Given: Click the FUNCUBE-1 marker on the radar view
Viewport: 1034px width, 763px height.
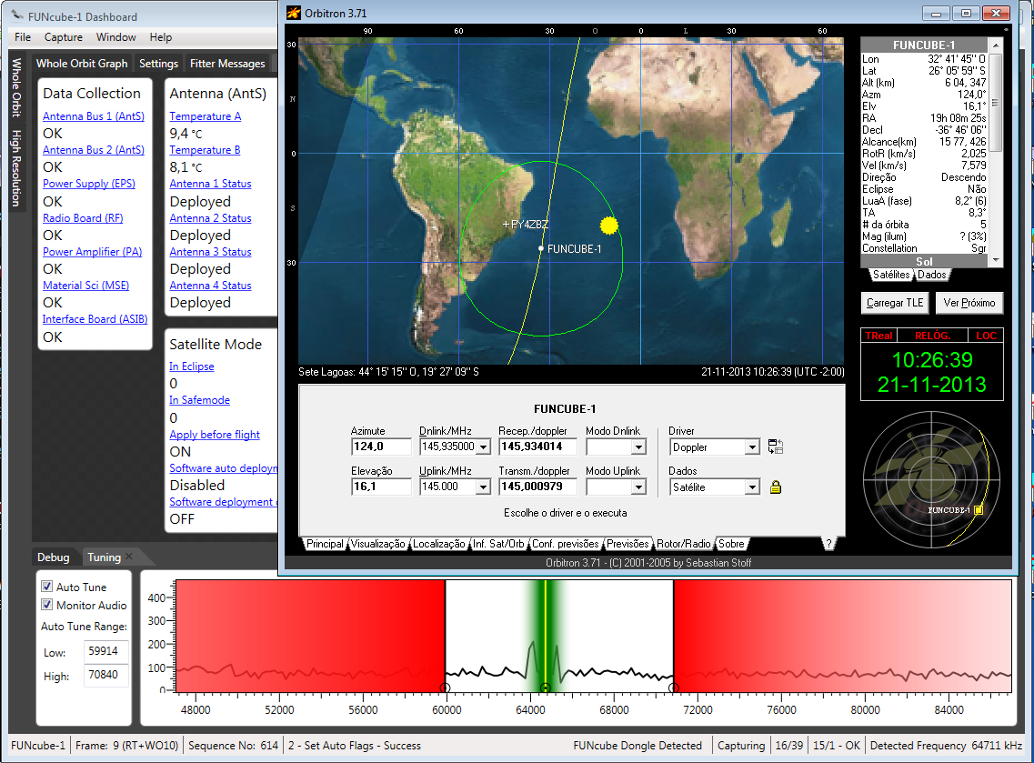Looking at the screenshot, I should (979, 510).
